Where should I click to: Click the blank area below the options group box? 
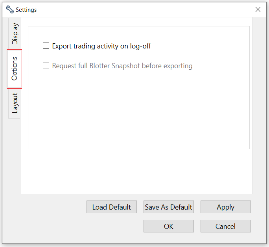point(138,171)
